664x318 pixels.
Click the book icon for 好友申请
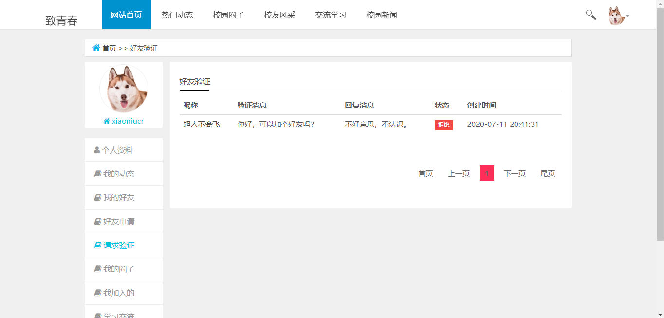tap(97, 222)
